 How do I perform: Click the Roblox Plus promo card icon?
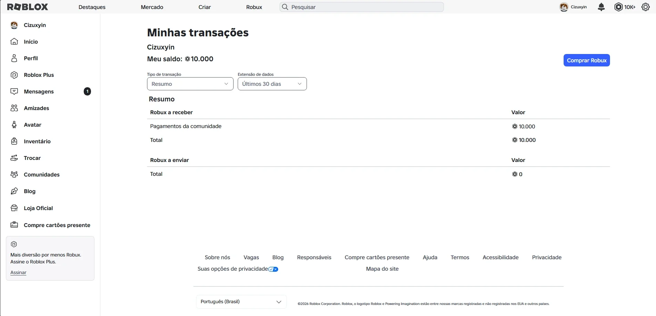[14, 244]
